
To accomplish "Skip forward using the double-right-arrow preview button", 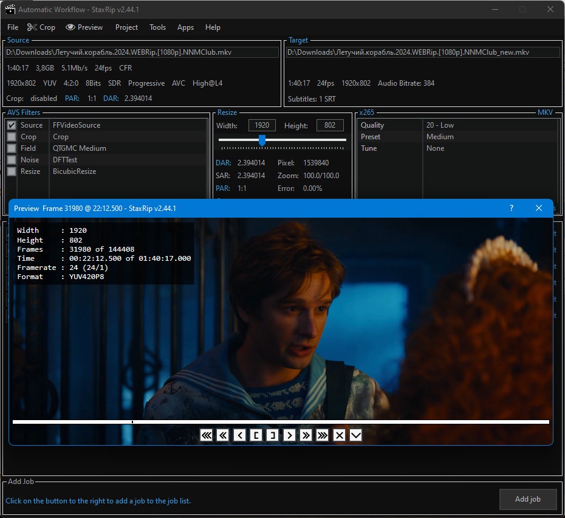I will [306, 435].
